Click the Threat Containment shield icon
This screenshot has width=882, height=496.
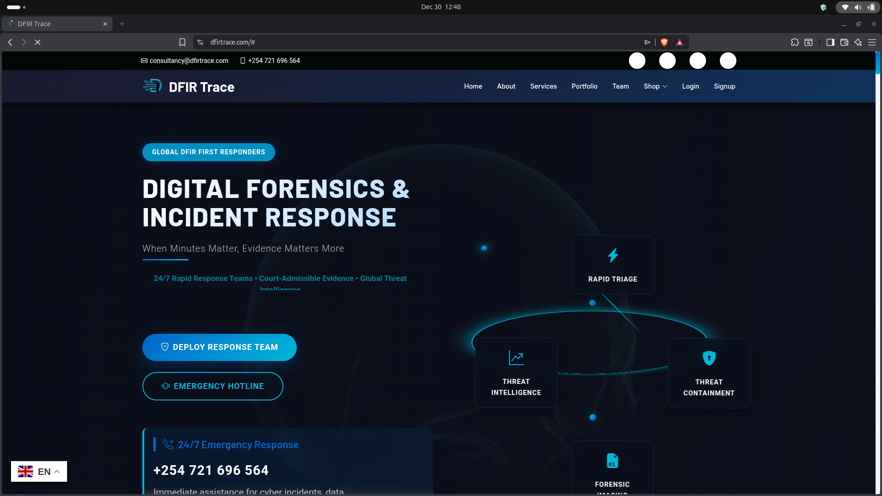(709, 358)
